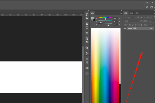Open the Paragraph panel icon

point(87,62)
